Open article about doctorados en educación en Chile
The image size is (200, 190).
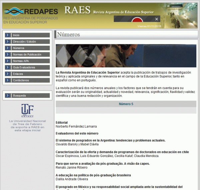click(x=122, y=152)
